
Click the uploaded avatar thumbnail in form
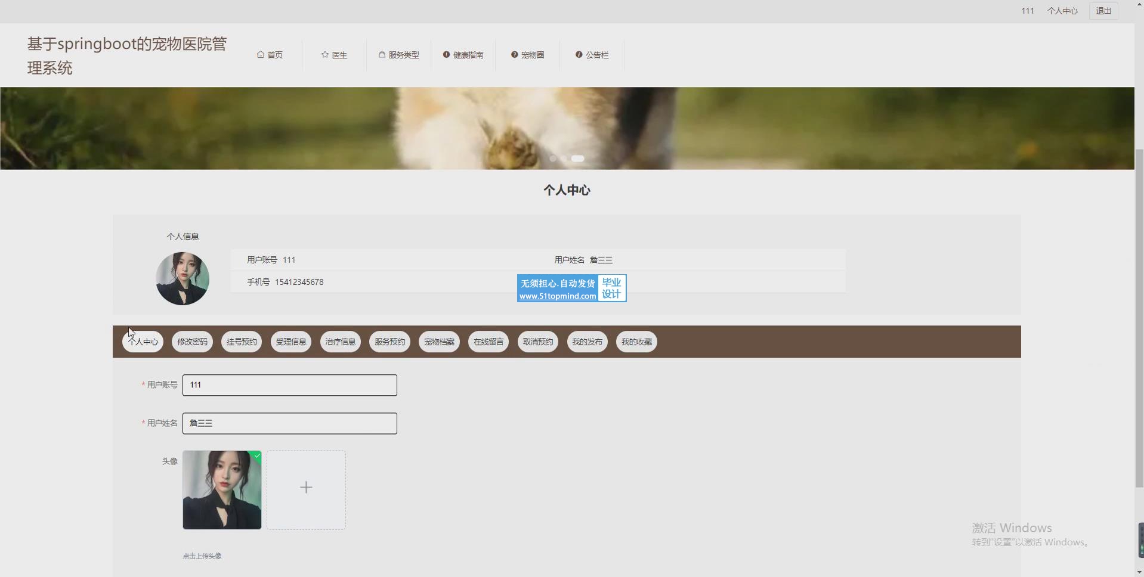coord(222,490)
